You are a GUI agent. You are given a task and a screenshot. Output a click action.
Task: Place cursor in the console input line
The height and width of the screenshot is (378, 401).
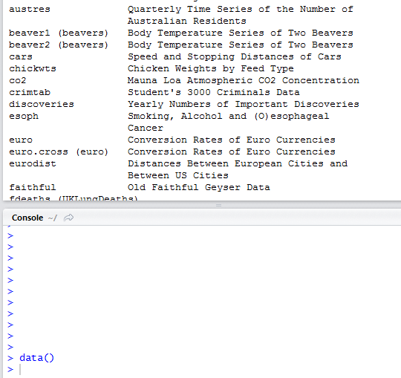pos(205,369)
